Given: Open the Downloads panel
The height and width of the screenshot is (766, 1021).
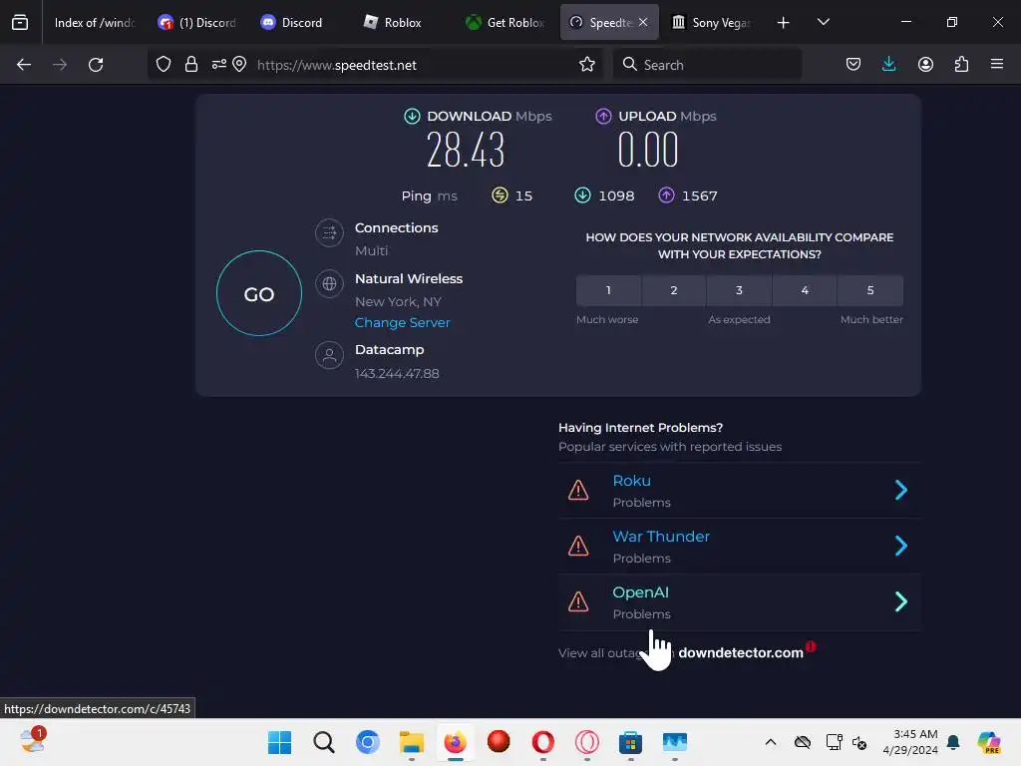Looking at the screenshot, I should coord(888,65).
